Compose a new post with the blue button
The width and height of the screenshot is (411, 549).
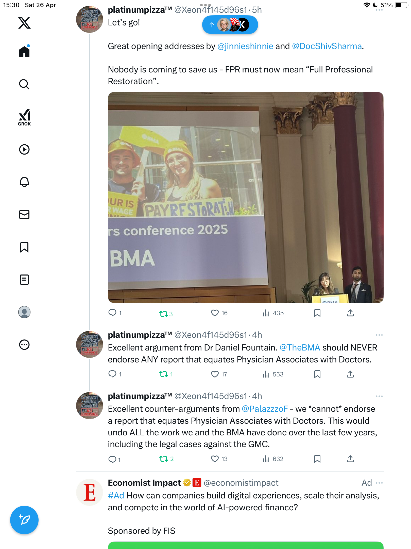(24, 520)
